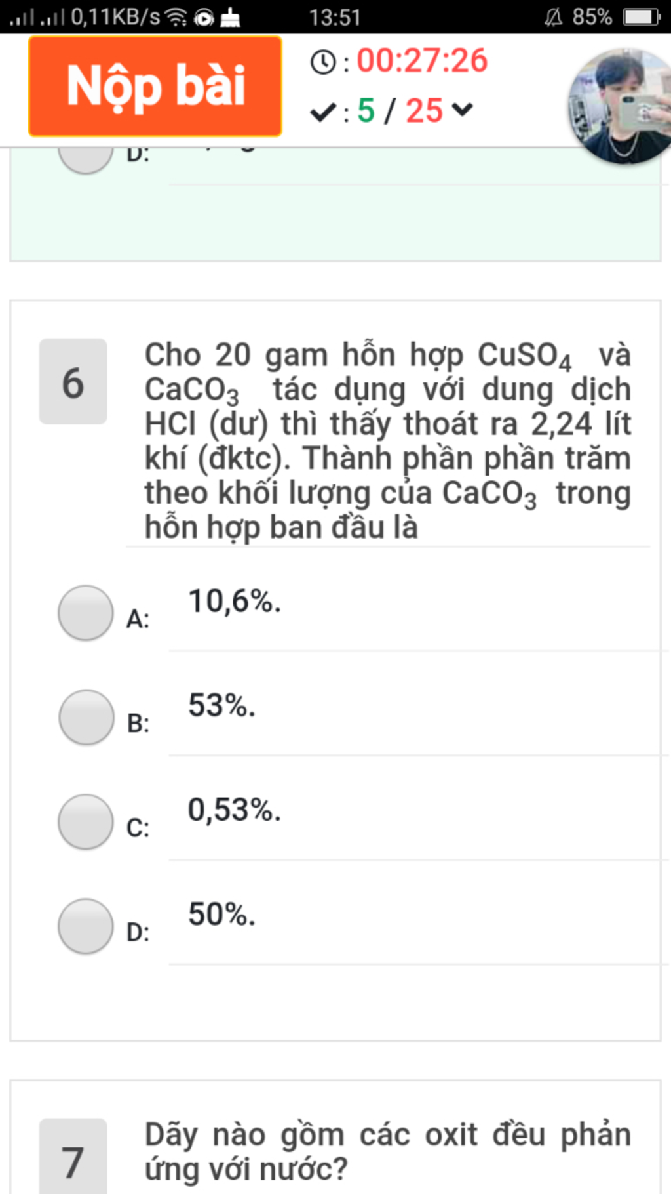This screenshot has height=1194, width=671.
Task: Tap the 00:27:26 countdown timer
Action: point(422,61)
